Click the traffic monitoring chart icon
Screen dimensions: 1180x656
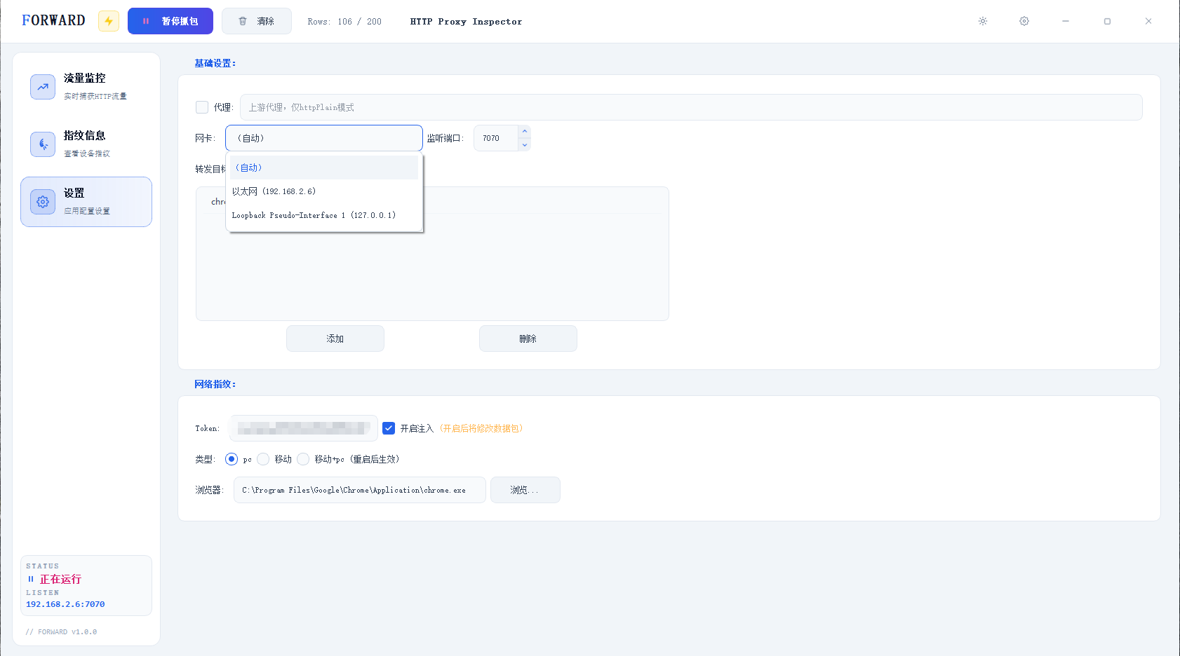pyautogui.click(x=43, y=87)
